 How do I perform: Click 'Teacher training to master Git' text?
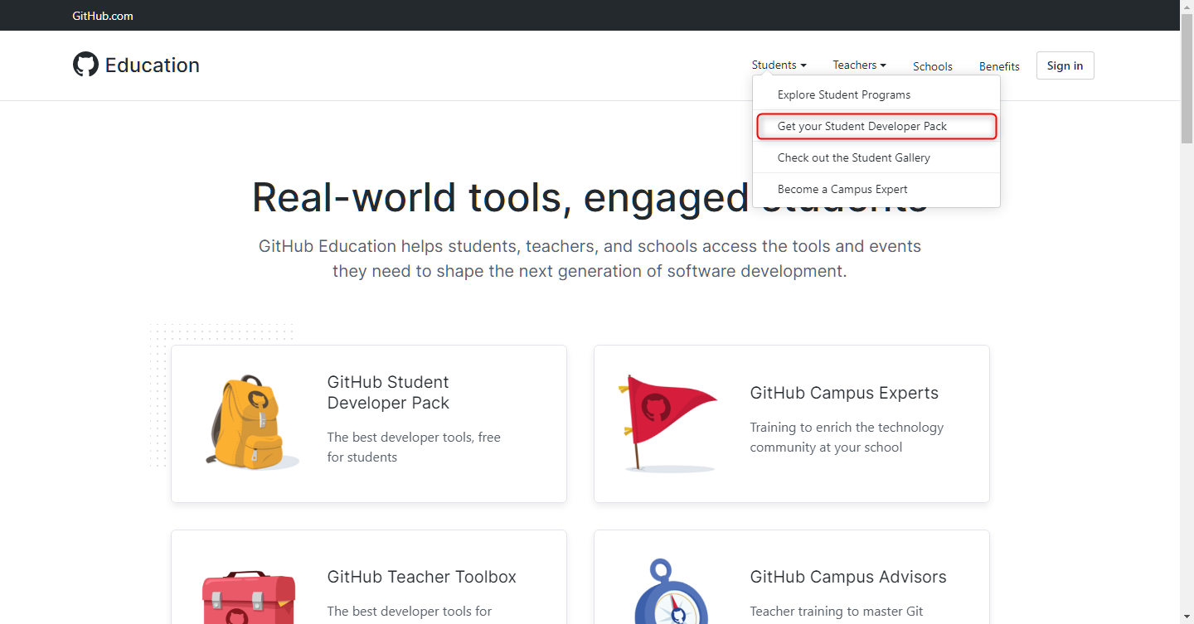pos(837,612)
